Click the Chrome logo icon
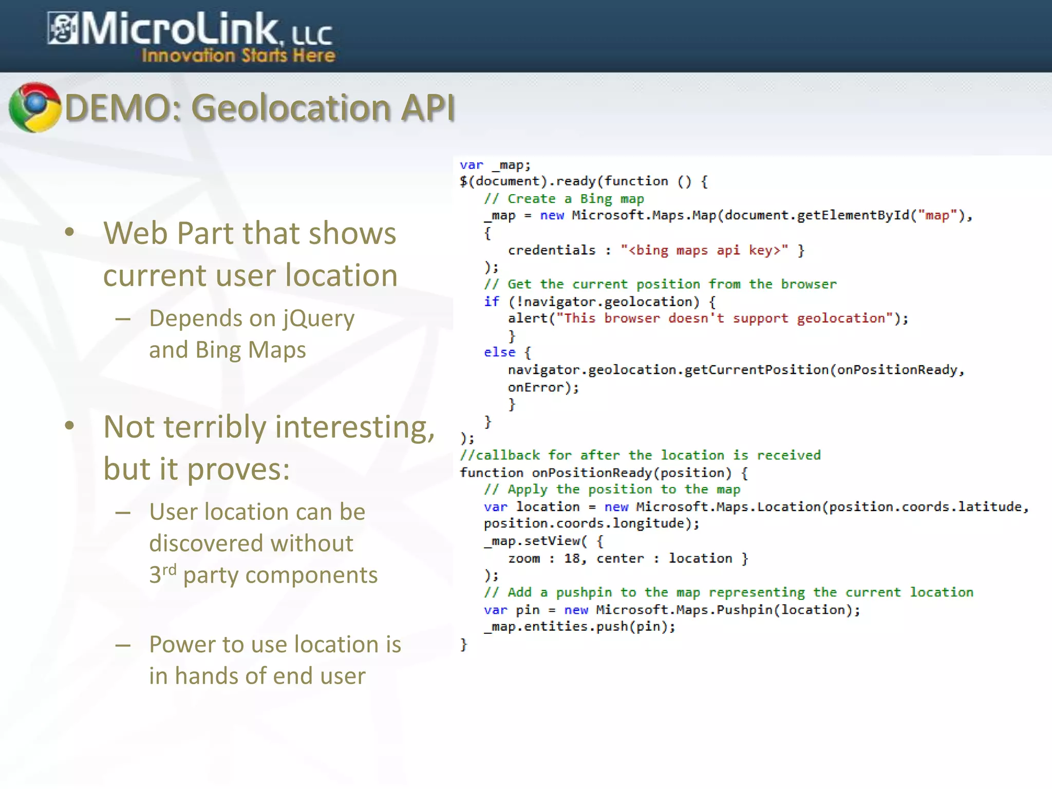The height and width of the screenshot is (789, 1052). (x=34, y=107)
